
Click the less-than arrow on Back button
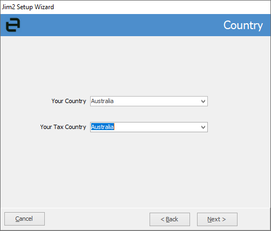(162, 219)
